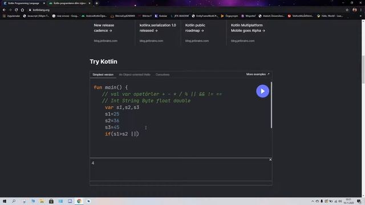The height and width of the screenshot is (205, 365).
Task: Click the kotlinlang.org address bar
Action: pyautogui.click(x=186, y=10)
